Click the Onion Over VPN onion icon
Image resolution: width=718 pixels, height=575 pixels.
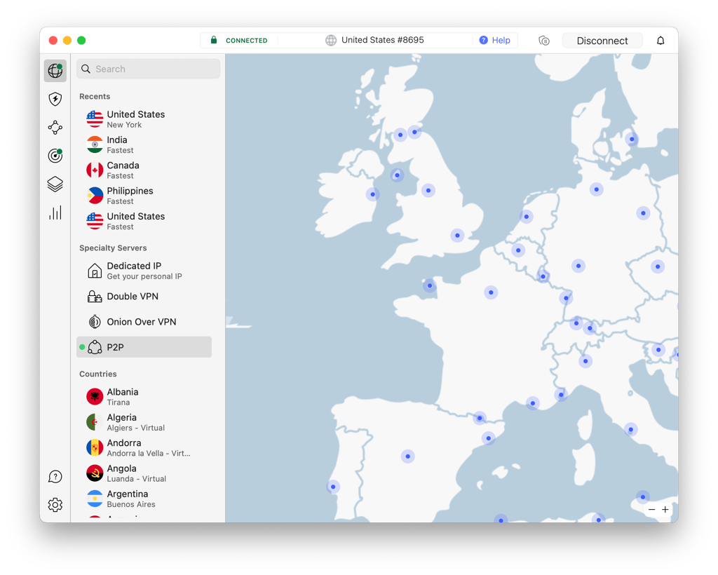[95, 322]
